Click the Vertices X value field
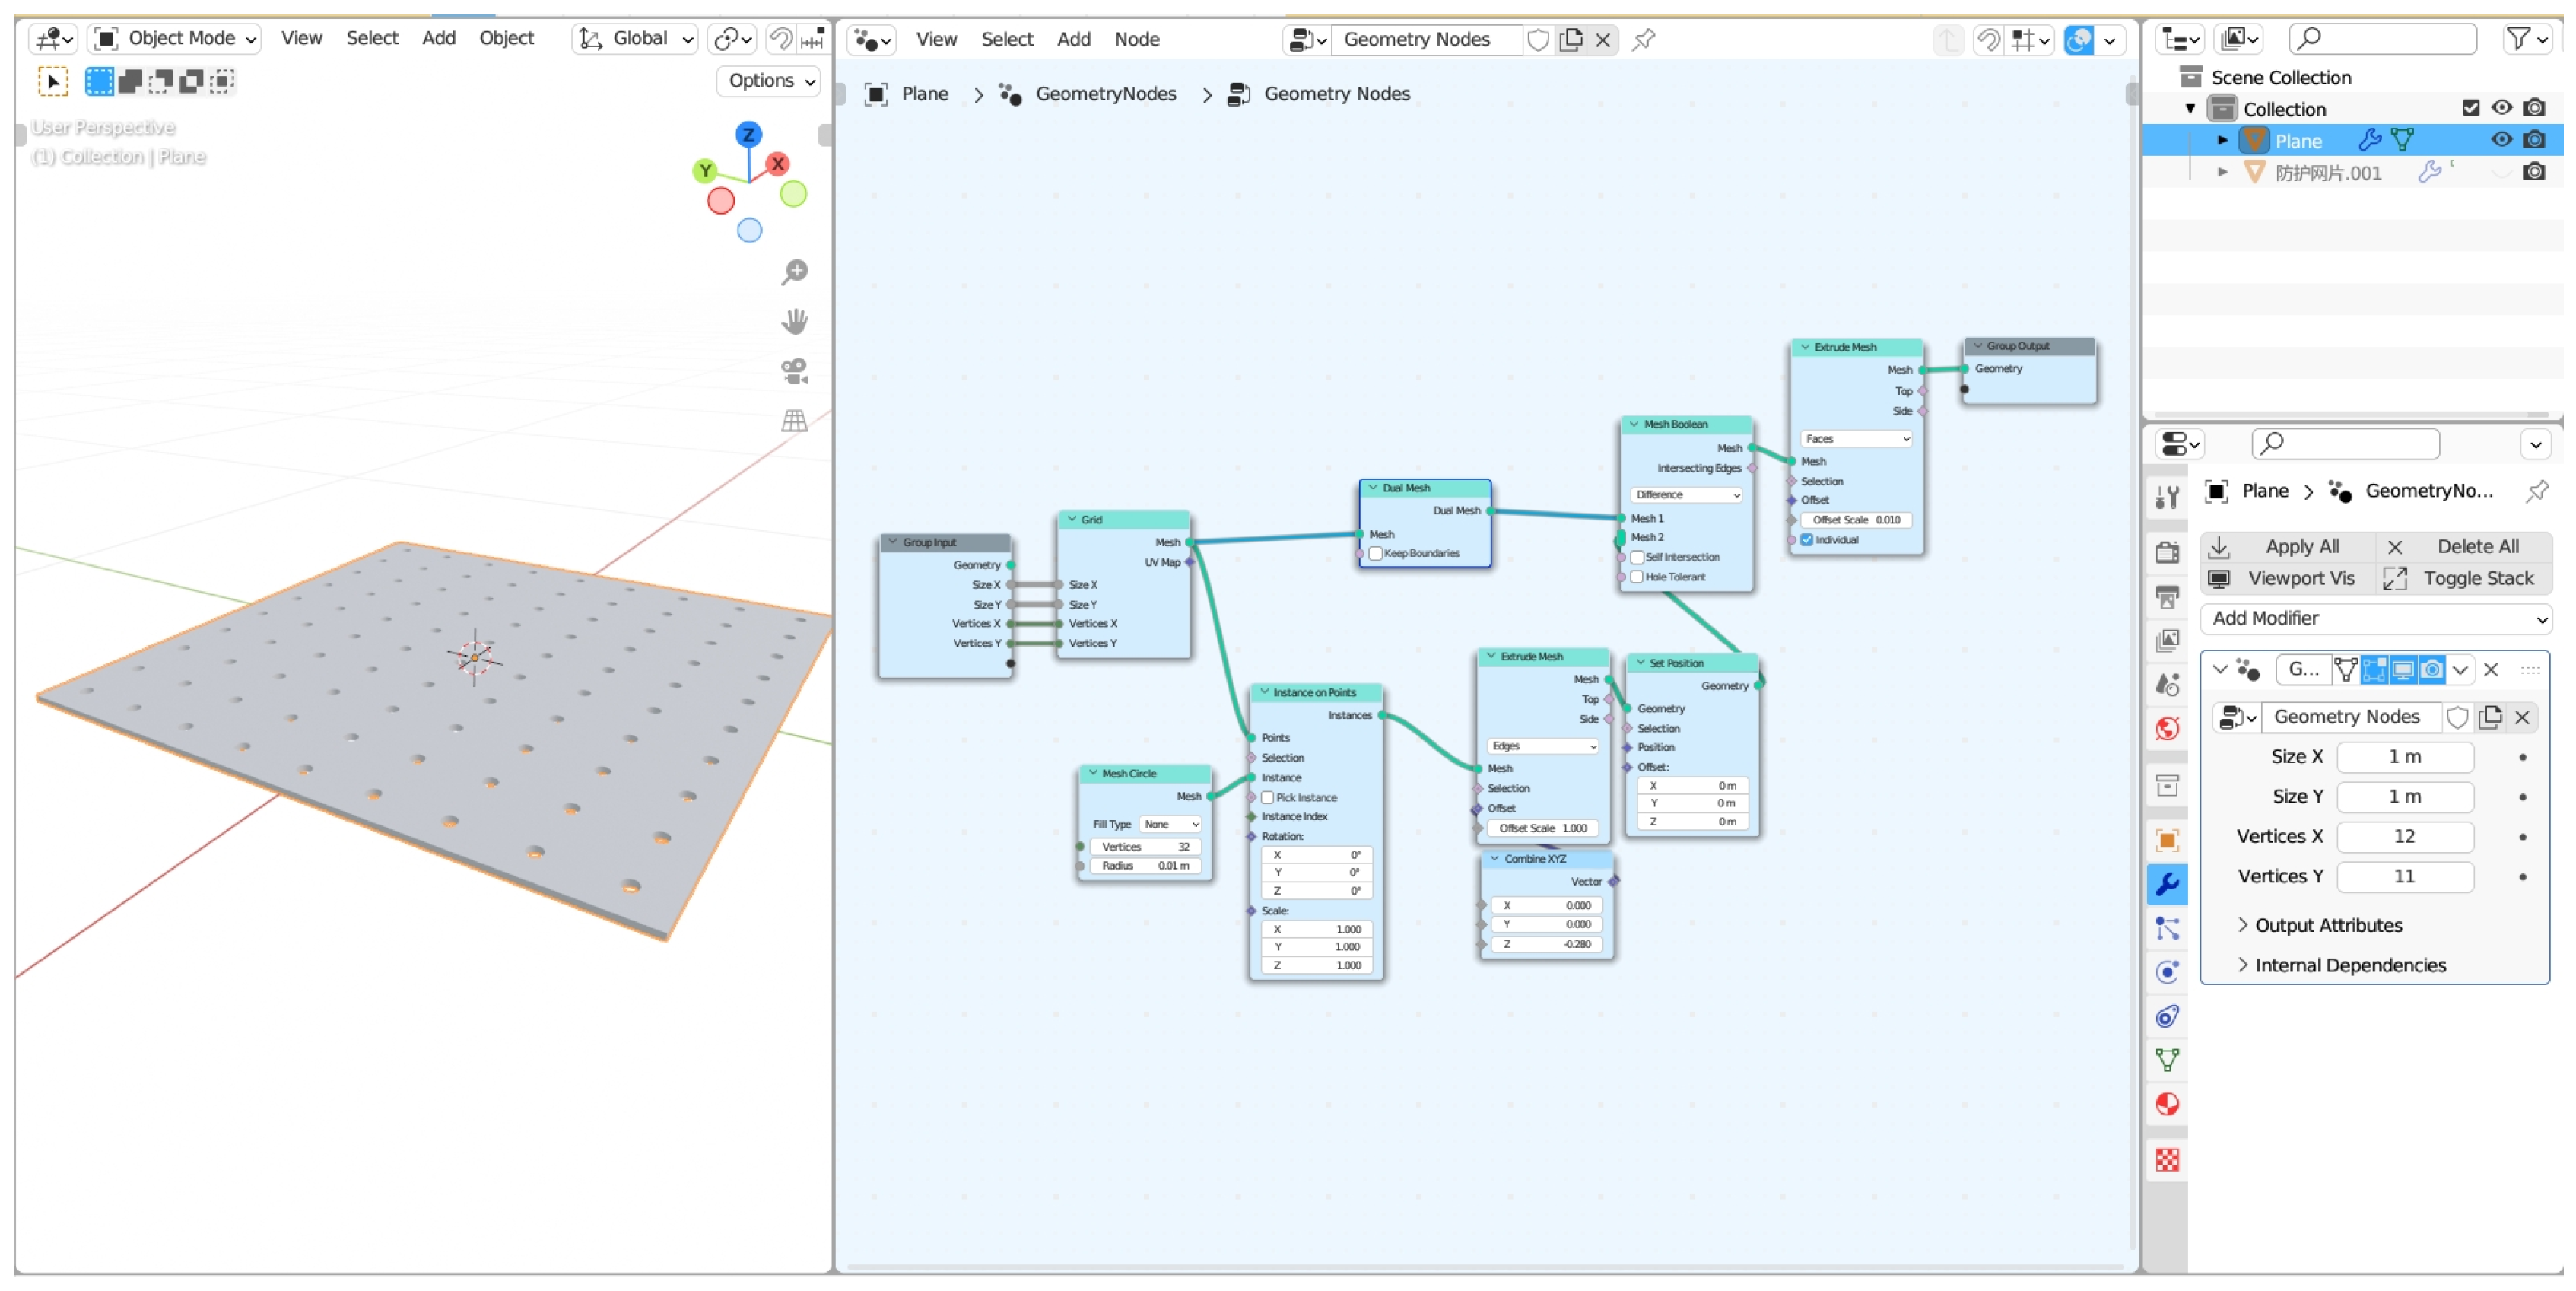Screen dimensions: 2576x1291 click(2404, 836)
